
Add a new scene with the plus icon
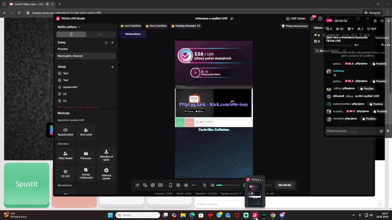pyautogui.click(x=112, y=42)
